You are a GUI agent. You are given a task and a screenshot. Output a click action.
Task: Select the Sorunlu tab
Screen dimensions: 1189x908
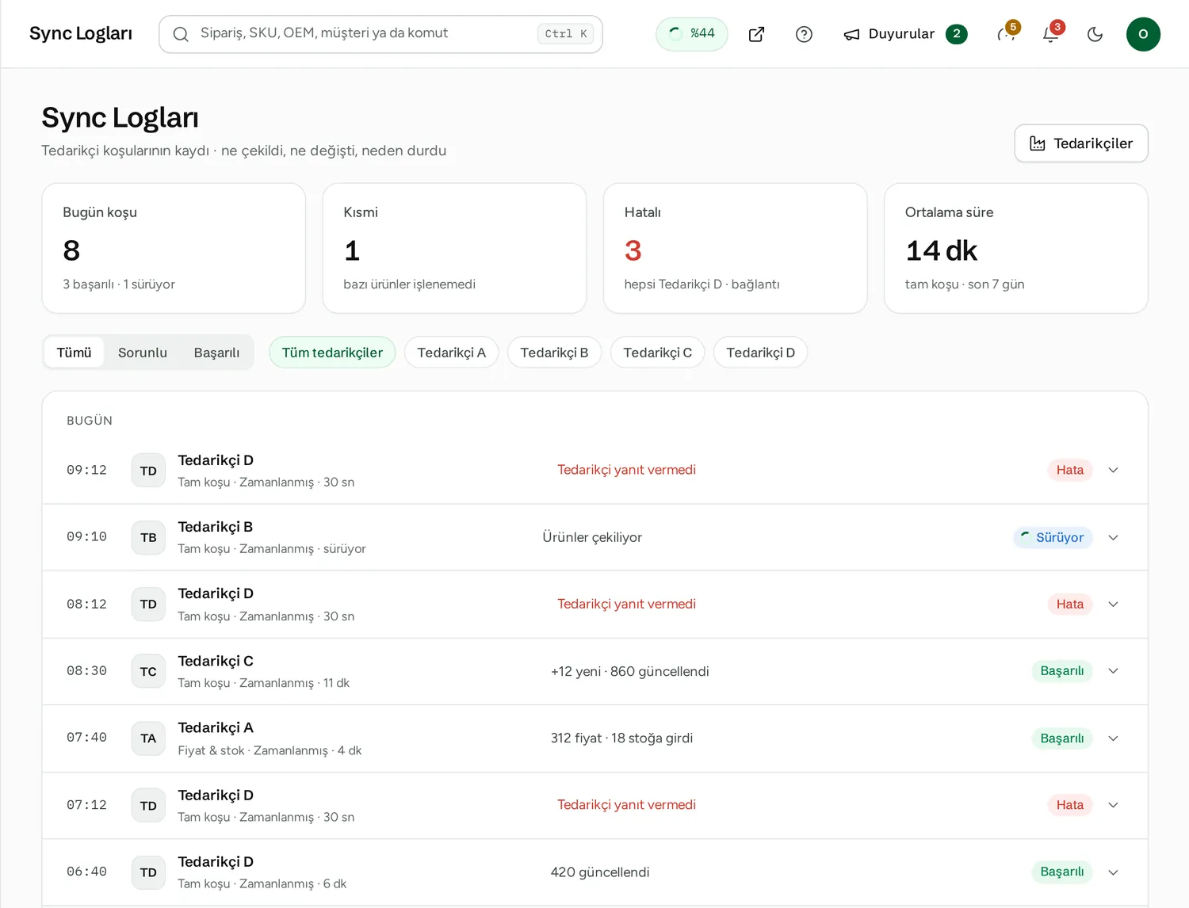pos(143,353)
